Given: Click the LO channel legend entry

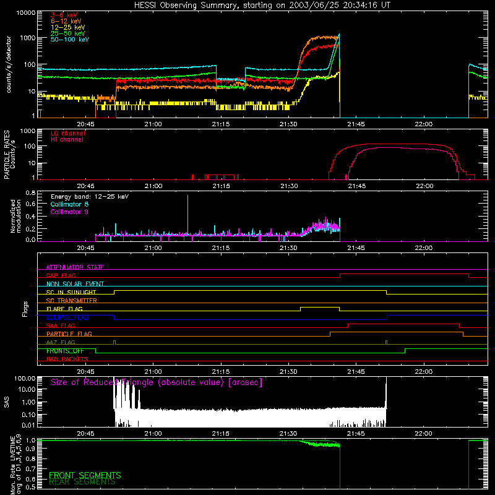Looking at the screenshot, I should pyautogui.click(x=68, y=133).
